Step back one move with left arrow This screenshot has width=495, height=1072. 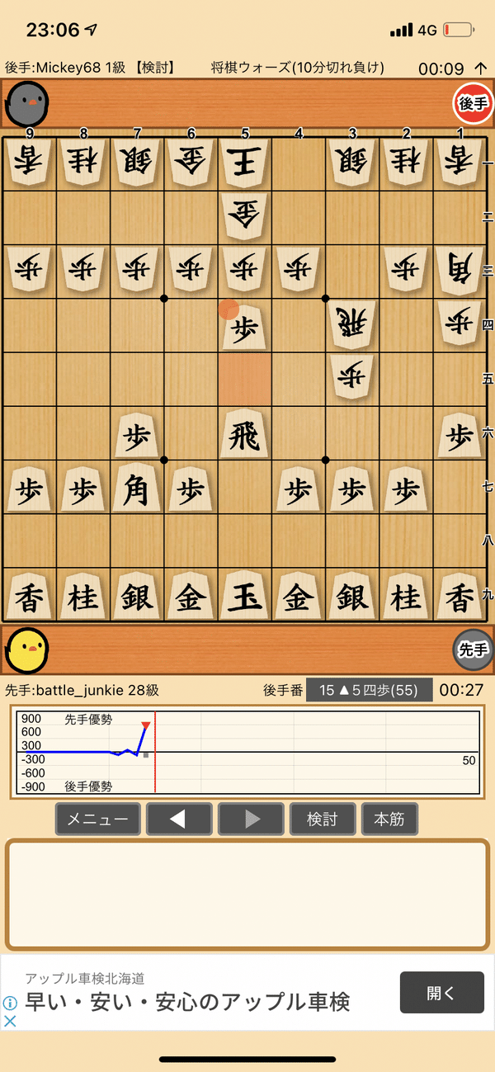pos(178,819)
